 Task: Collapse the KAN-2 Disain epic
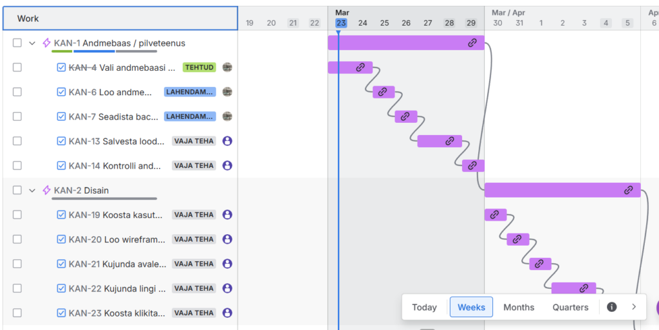[x=32, y=190]
